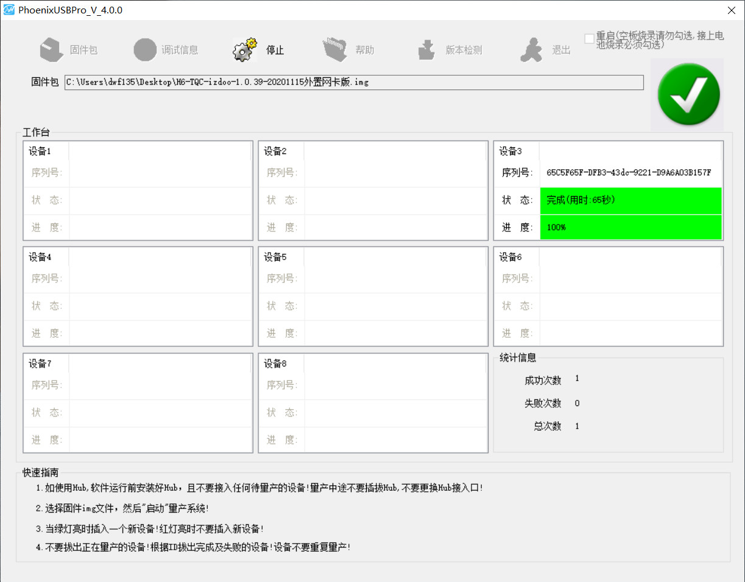Click the 停止 gear icon
Screen dimensions: 745x582
click(x=245, y=50)
